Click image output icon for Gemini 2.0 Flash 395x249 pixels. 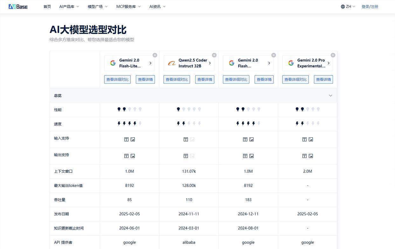(252, 156)
